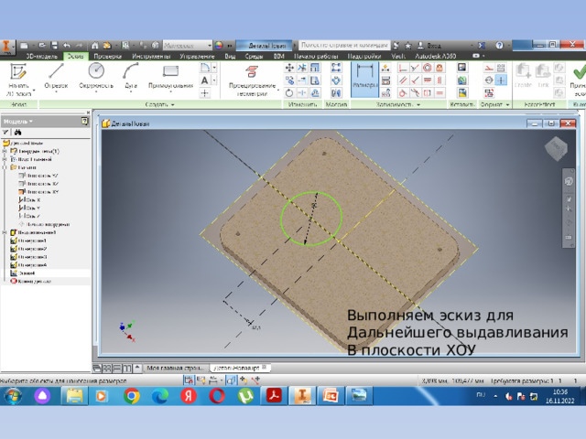
Task: Choose the Окружность circle tool
Action: point(96,77)
